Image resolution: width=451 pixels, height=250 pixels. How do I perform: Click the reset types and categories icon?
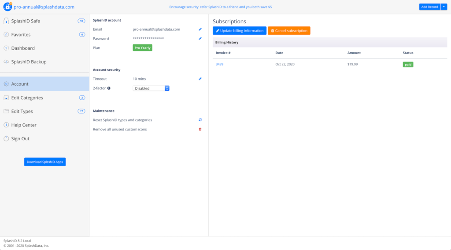point(200,120)
